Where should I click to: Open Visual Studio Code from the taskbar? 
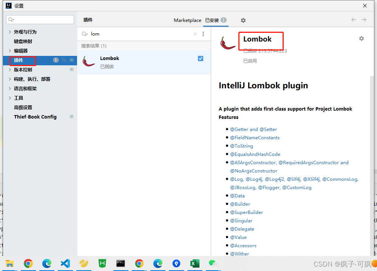(x=65, y=263)
